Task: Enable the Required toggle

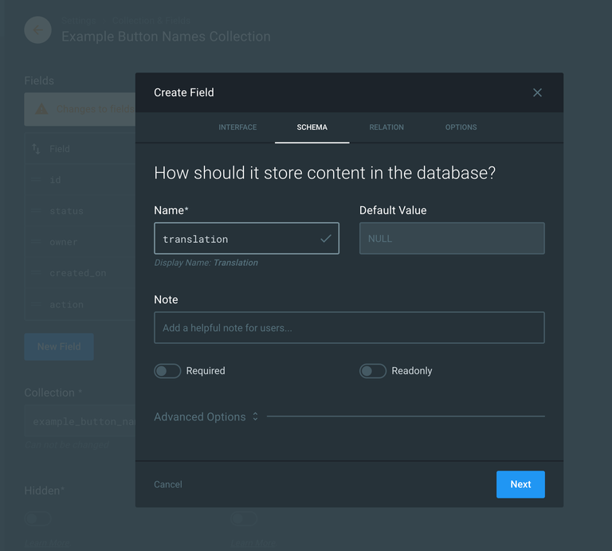Action: [x=167, y=371]
